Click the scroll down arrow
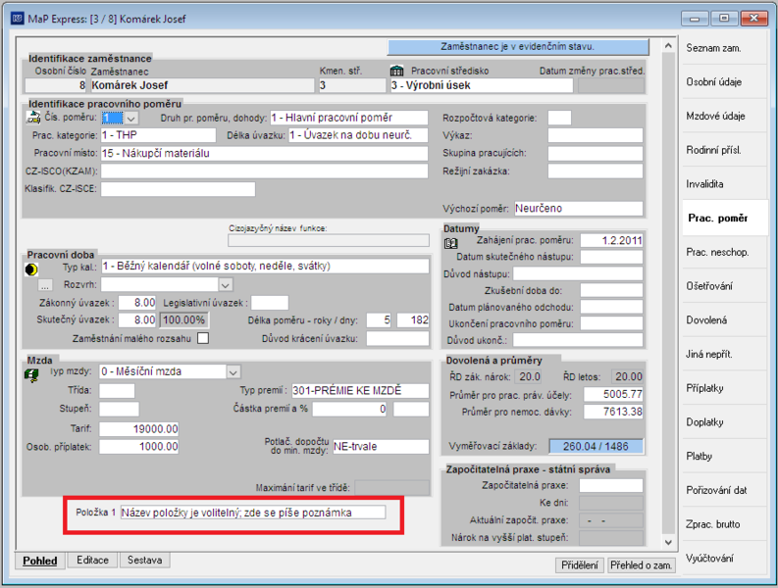 [x=668, y=542]
